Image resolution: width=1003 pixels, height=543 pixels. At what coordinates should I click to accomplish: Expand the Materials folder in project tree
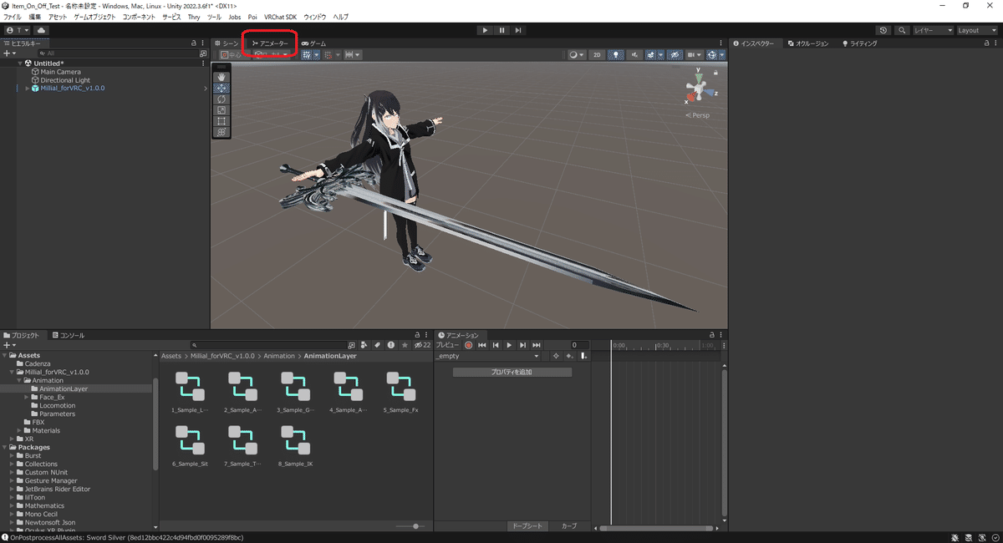coord(18,431)
